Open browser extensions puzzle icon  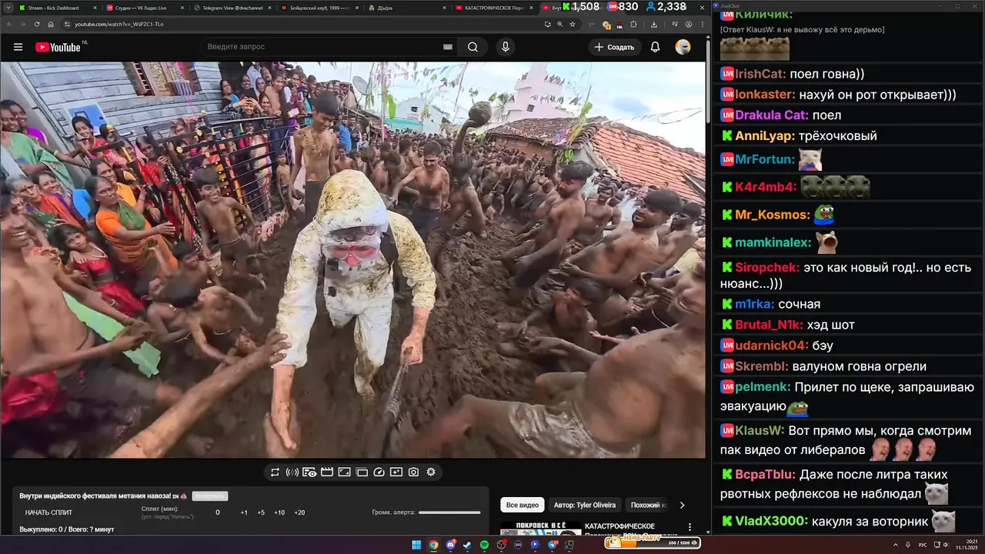pos(633,24)
